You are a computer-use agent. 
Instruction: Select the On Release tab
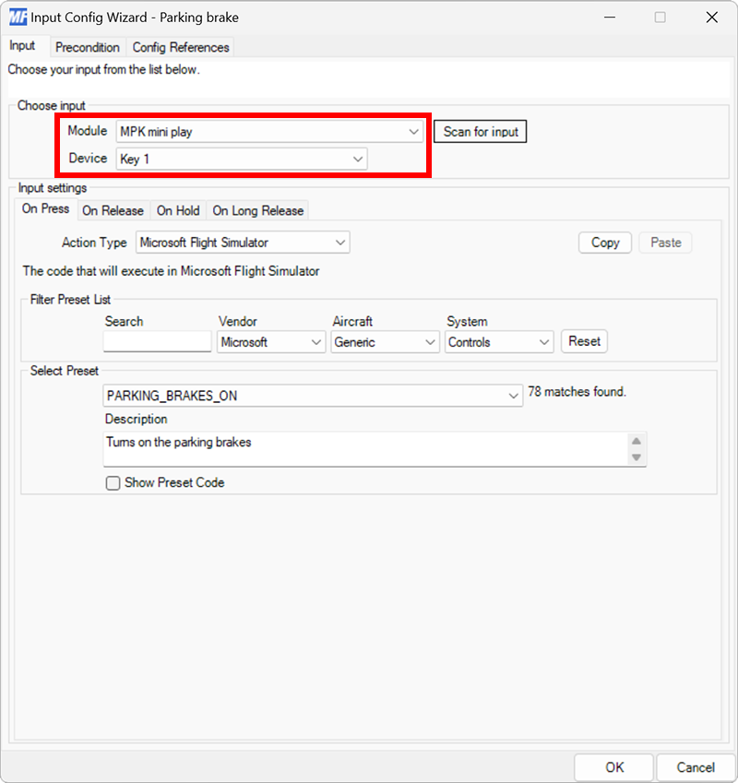coord(113,210)
